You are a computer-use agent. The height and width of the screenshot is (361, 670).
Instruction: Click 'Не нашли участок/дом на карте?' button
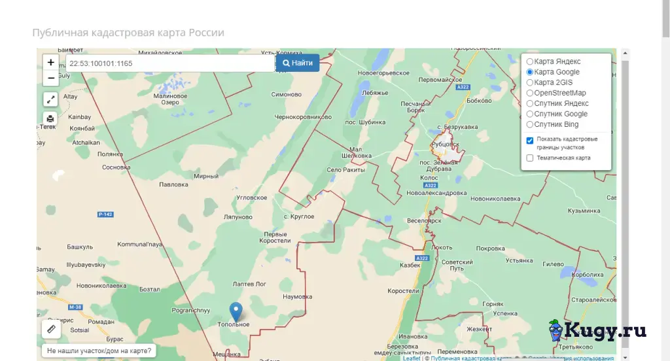pyautogui.click(x=99, y=351)
